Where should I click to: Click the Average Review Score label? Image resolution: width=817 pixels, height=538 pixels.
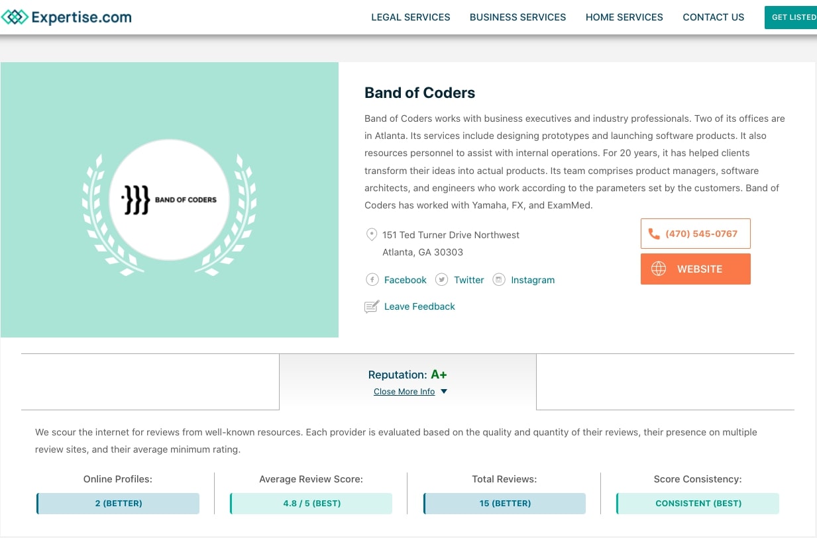(x=311, y=479)
